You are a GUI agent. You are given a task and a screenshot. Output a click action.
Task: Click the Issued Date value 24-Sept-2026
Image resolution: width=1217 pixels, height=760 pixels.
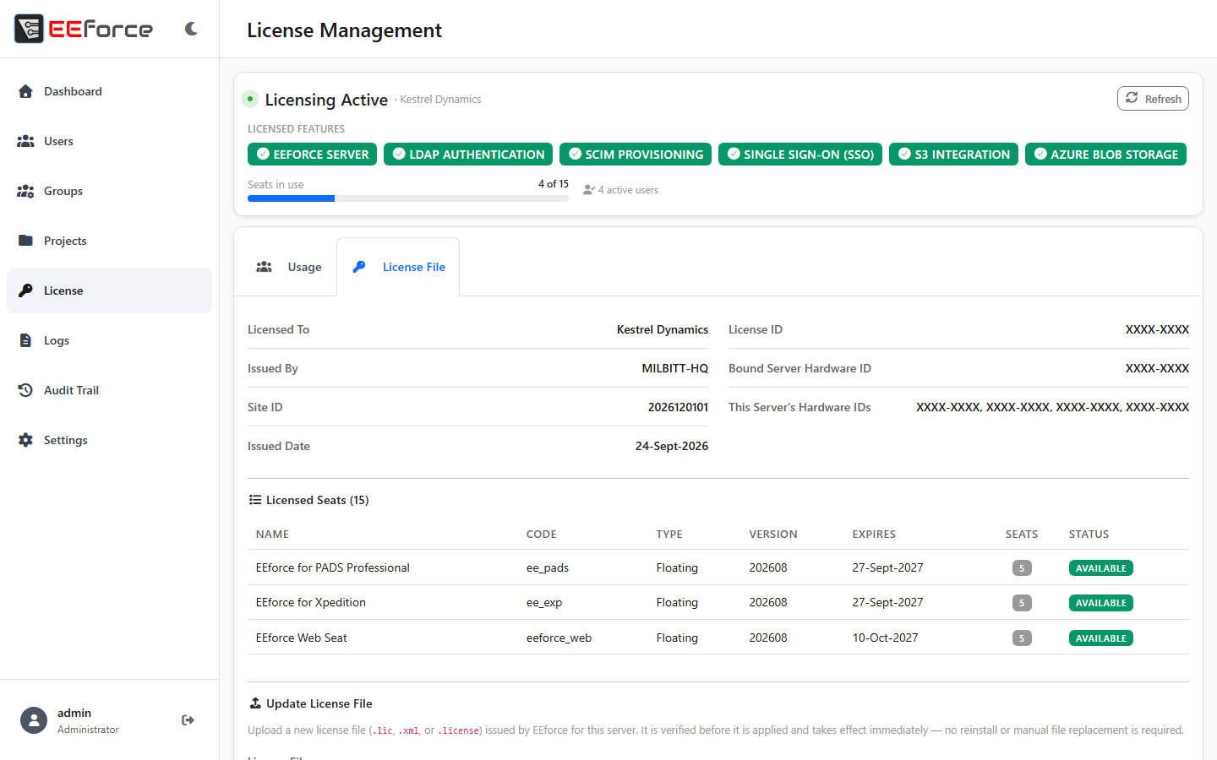click(672, 446)
